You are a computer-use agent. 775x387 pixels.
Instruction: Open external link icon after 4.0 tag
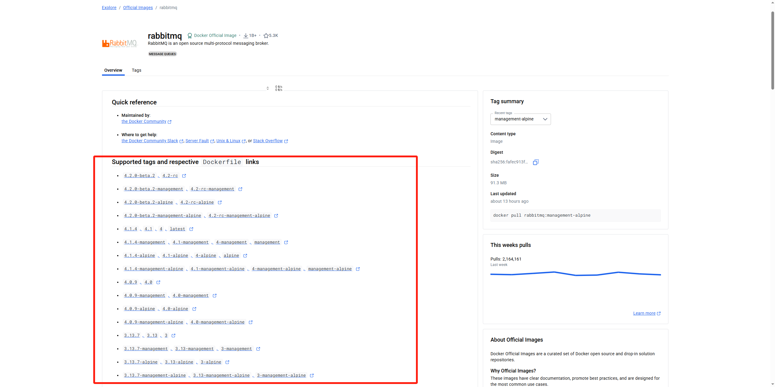(158, 282)
